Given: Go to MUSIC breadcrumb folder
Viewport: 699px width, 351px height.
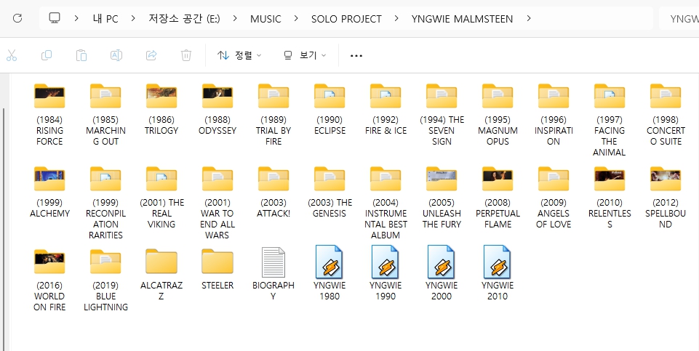Looking at the screenshot, I should [265, 19].
